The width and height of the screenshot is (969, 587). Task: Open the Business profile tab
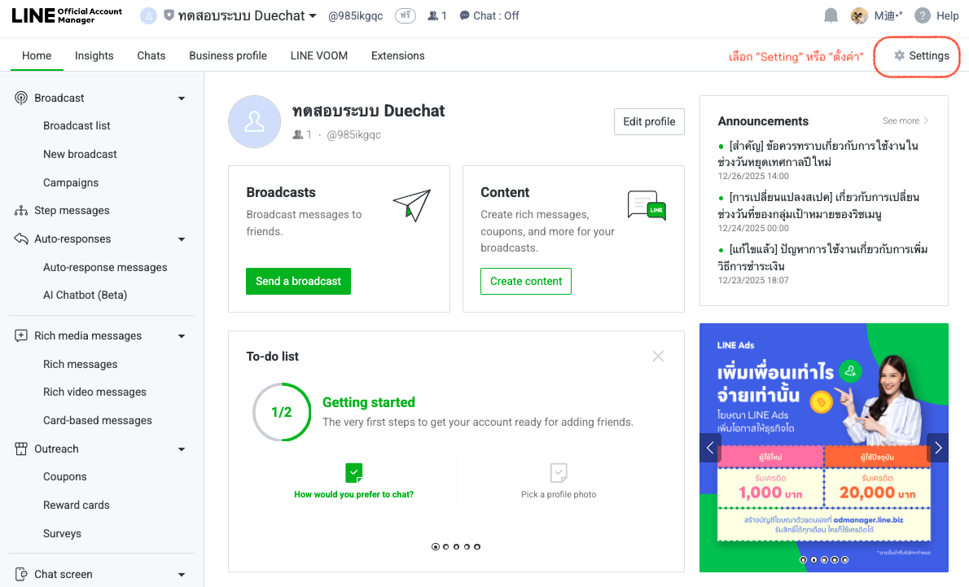coord(228,55)
